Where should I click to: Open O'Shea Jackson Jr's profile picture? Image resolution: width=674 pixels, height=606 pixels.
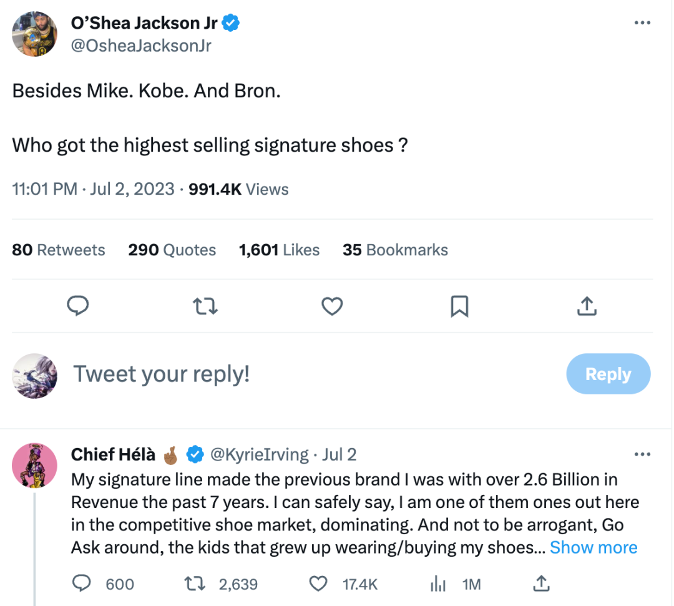pyautogui.click(x=35, y=34)
